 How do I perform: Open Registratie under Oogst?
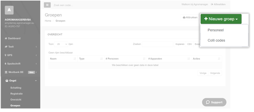tap(17, 94)
